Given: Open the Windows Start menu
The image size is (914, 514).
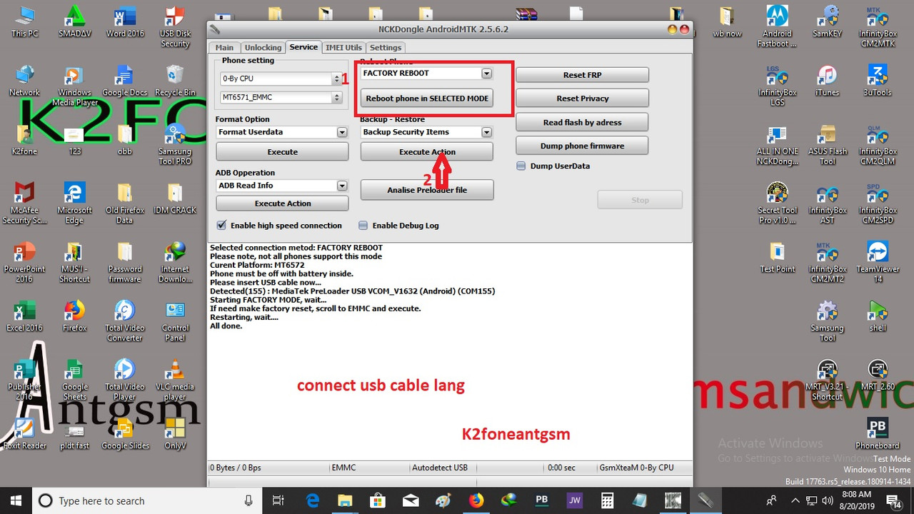Looking at the screenshot, I should [x=16, y=501].
